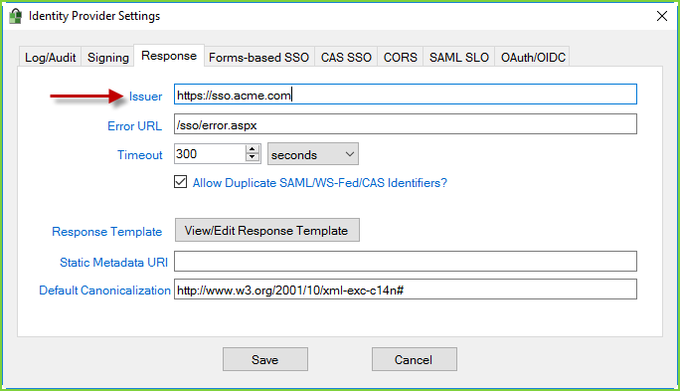Switch to the Signing tab
This screenshot has height=391, width=680.
coord(108,58)
